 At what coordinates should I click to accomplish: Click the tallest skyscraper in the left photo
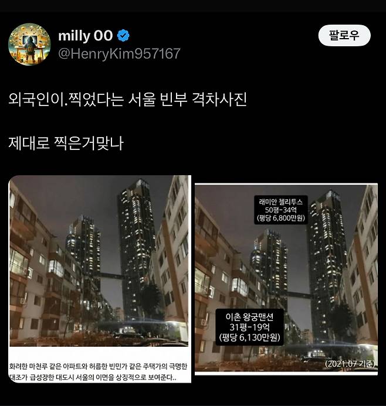point(136,248)
